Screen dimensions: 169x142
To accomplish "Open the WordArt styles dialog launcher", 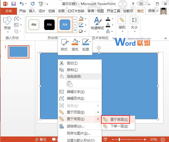I will 113,38.
